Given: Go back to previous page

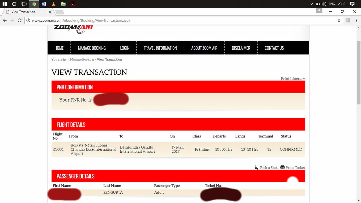Looking at the screenshot, I should tap(5, 20).
